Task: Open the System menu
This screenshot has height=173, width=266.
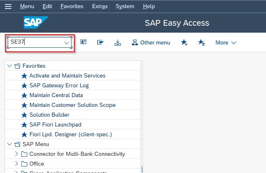Action: [125, 7]
